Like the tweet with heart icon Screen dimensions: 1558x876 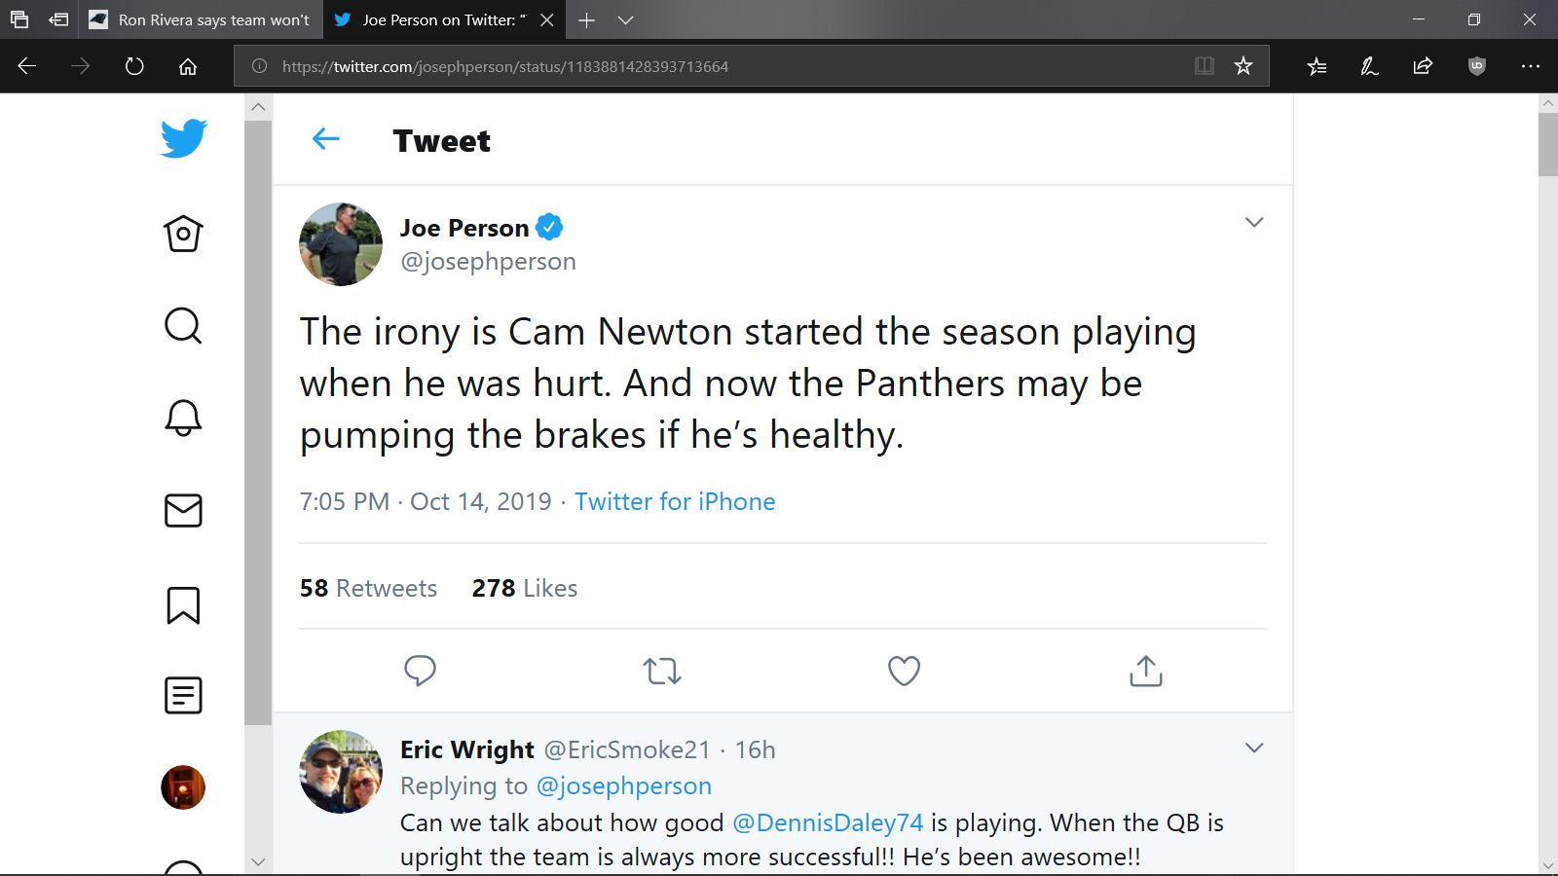904,671
